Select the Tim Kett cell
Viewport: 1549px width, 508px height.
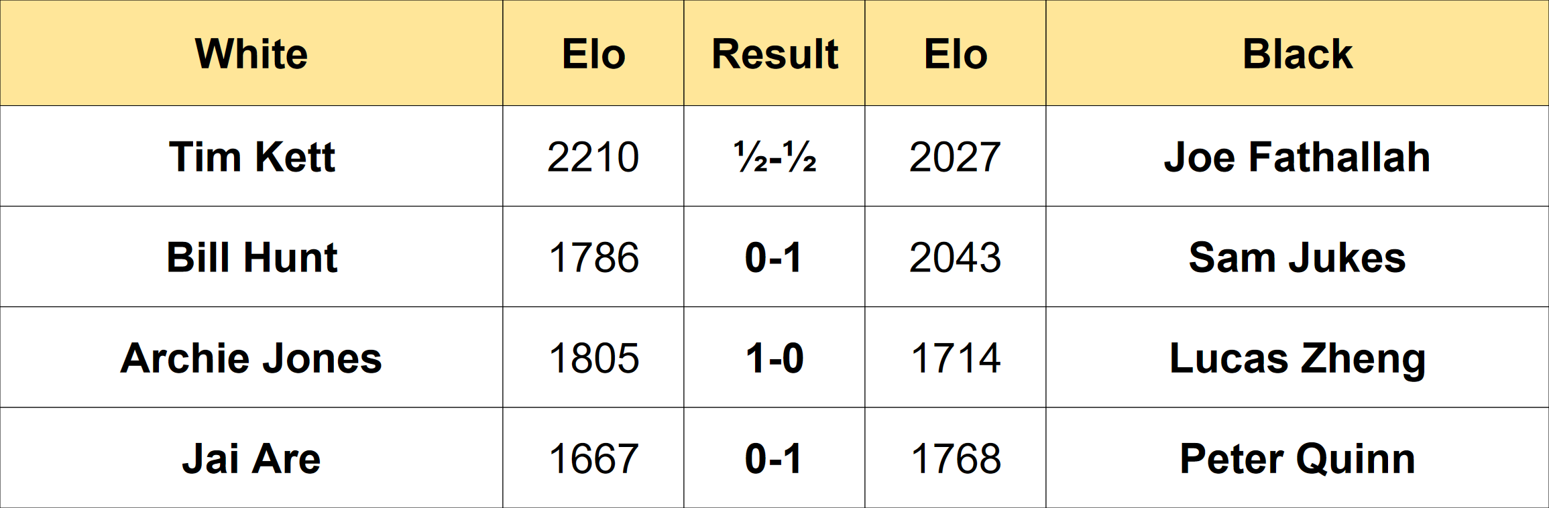[x=251, y=156]
